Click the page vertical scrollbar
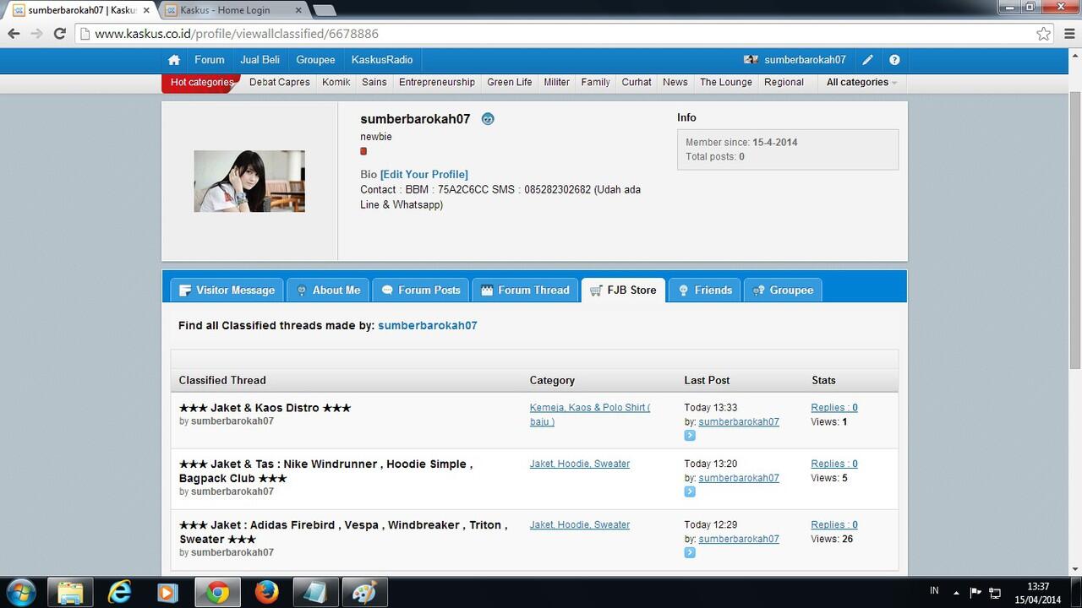The height and width of the screenshot is (608, 1082). point(1075,228)
